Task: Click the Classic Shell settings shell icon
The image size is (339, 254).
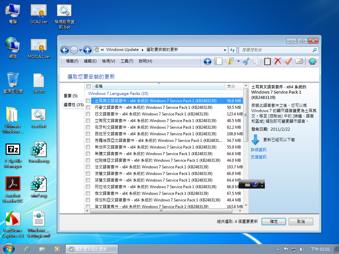Action: pos(313,61)
